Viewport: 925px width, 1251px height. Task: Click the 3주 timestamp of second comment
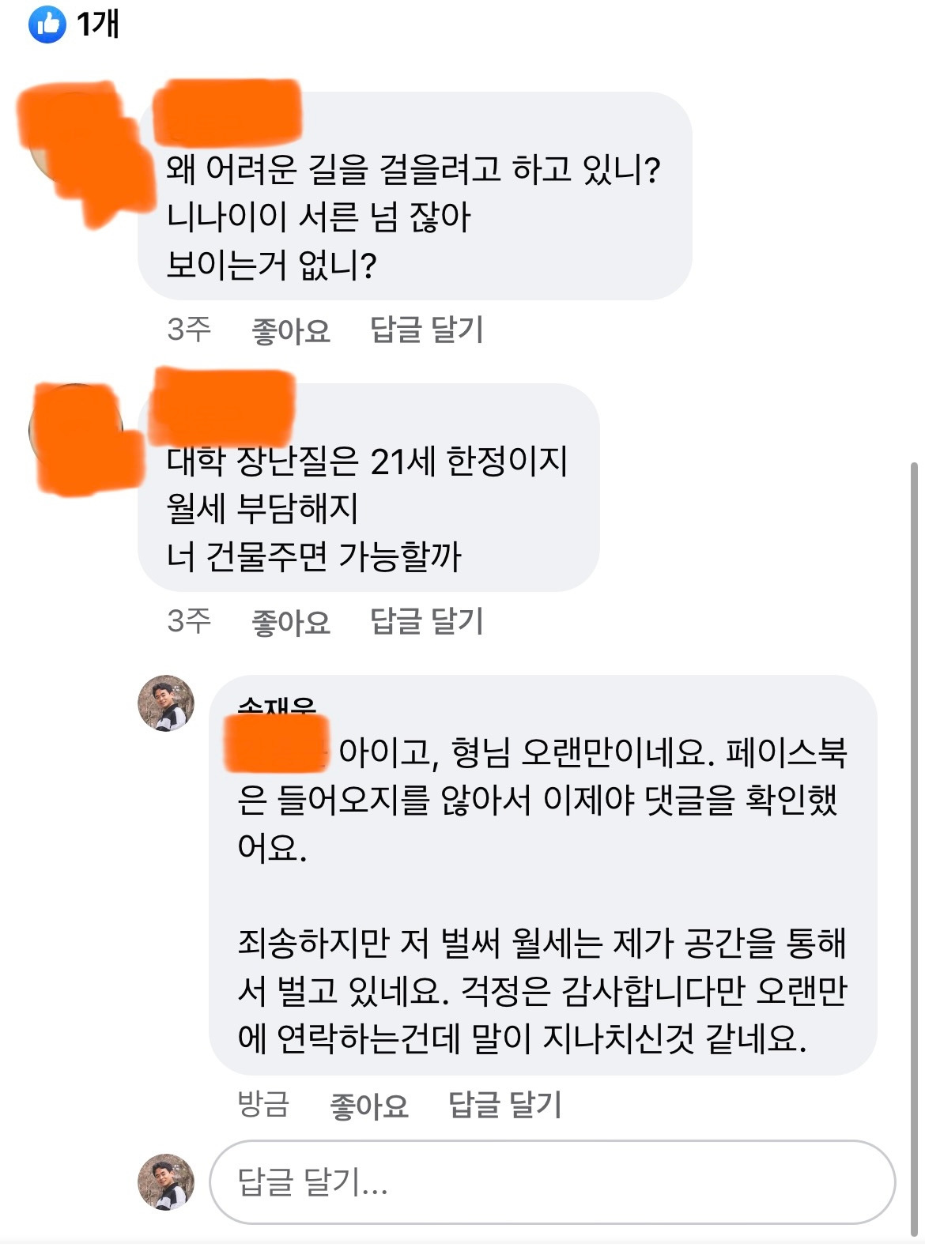click(189, 621)
